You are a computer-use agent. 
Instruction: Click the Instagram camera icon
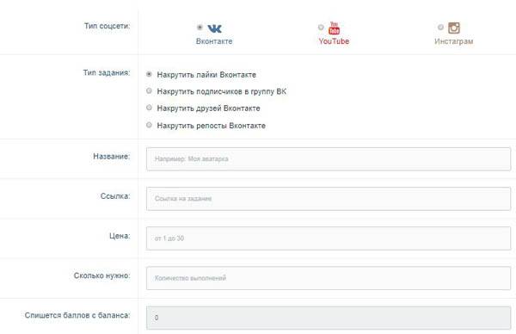(454, 28)
